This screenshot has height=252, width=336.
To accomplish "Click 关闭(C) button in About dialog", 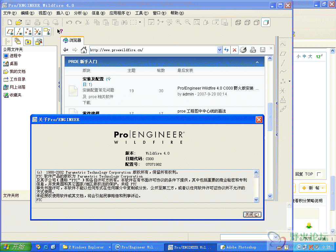I will (x=252, y=215).
